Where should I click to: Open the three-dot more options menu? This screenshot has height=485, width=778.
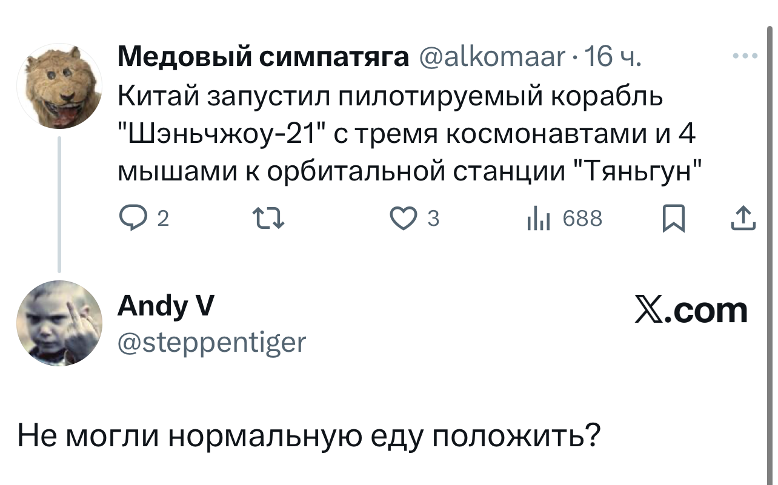[x=745, y=56]
